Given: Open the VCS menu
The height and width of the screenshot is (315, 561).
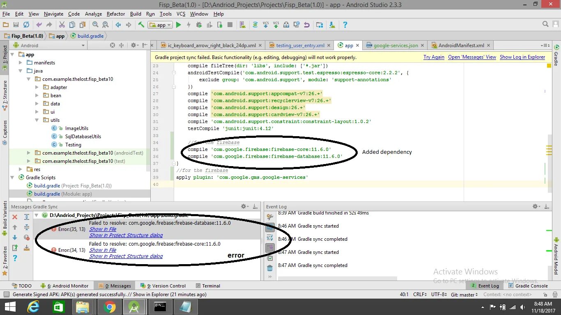Looking at the screenshot, I should (181, 14).
